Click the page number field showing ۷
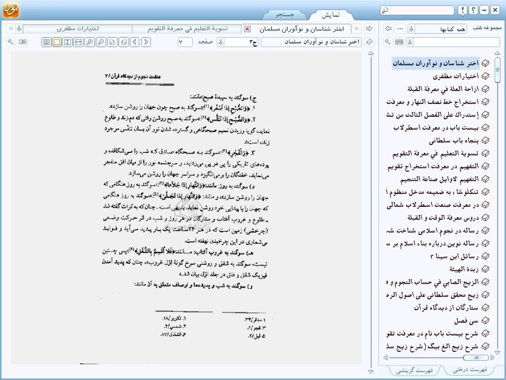 pyautogui.click(x=185, y=42)
